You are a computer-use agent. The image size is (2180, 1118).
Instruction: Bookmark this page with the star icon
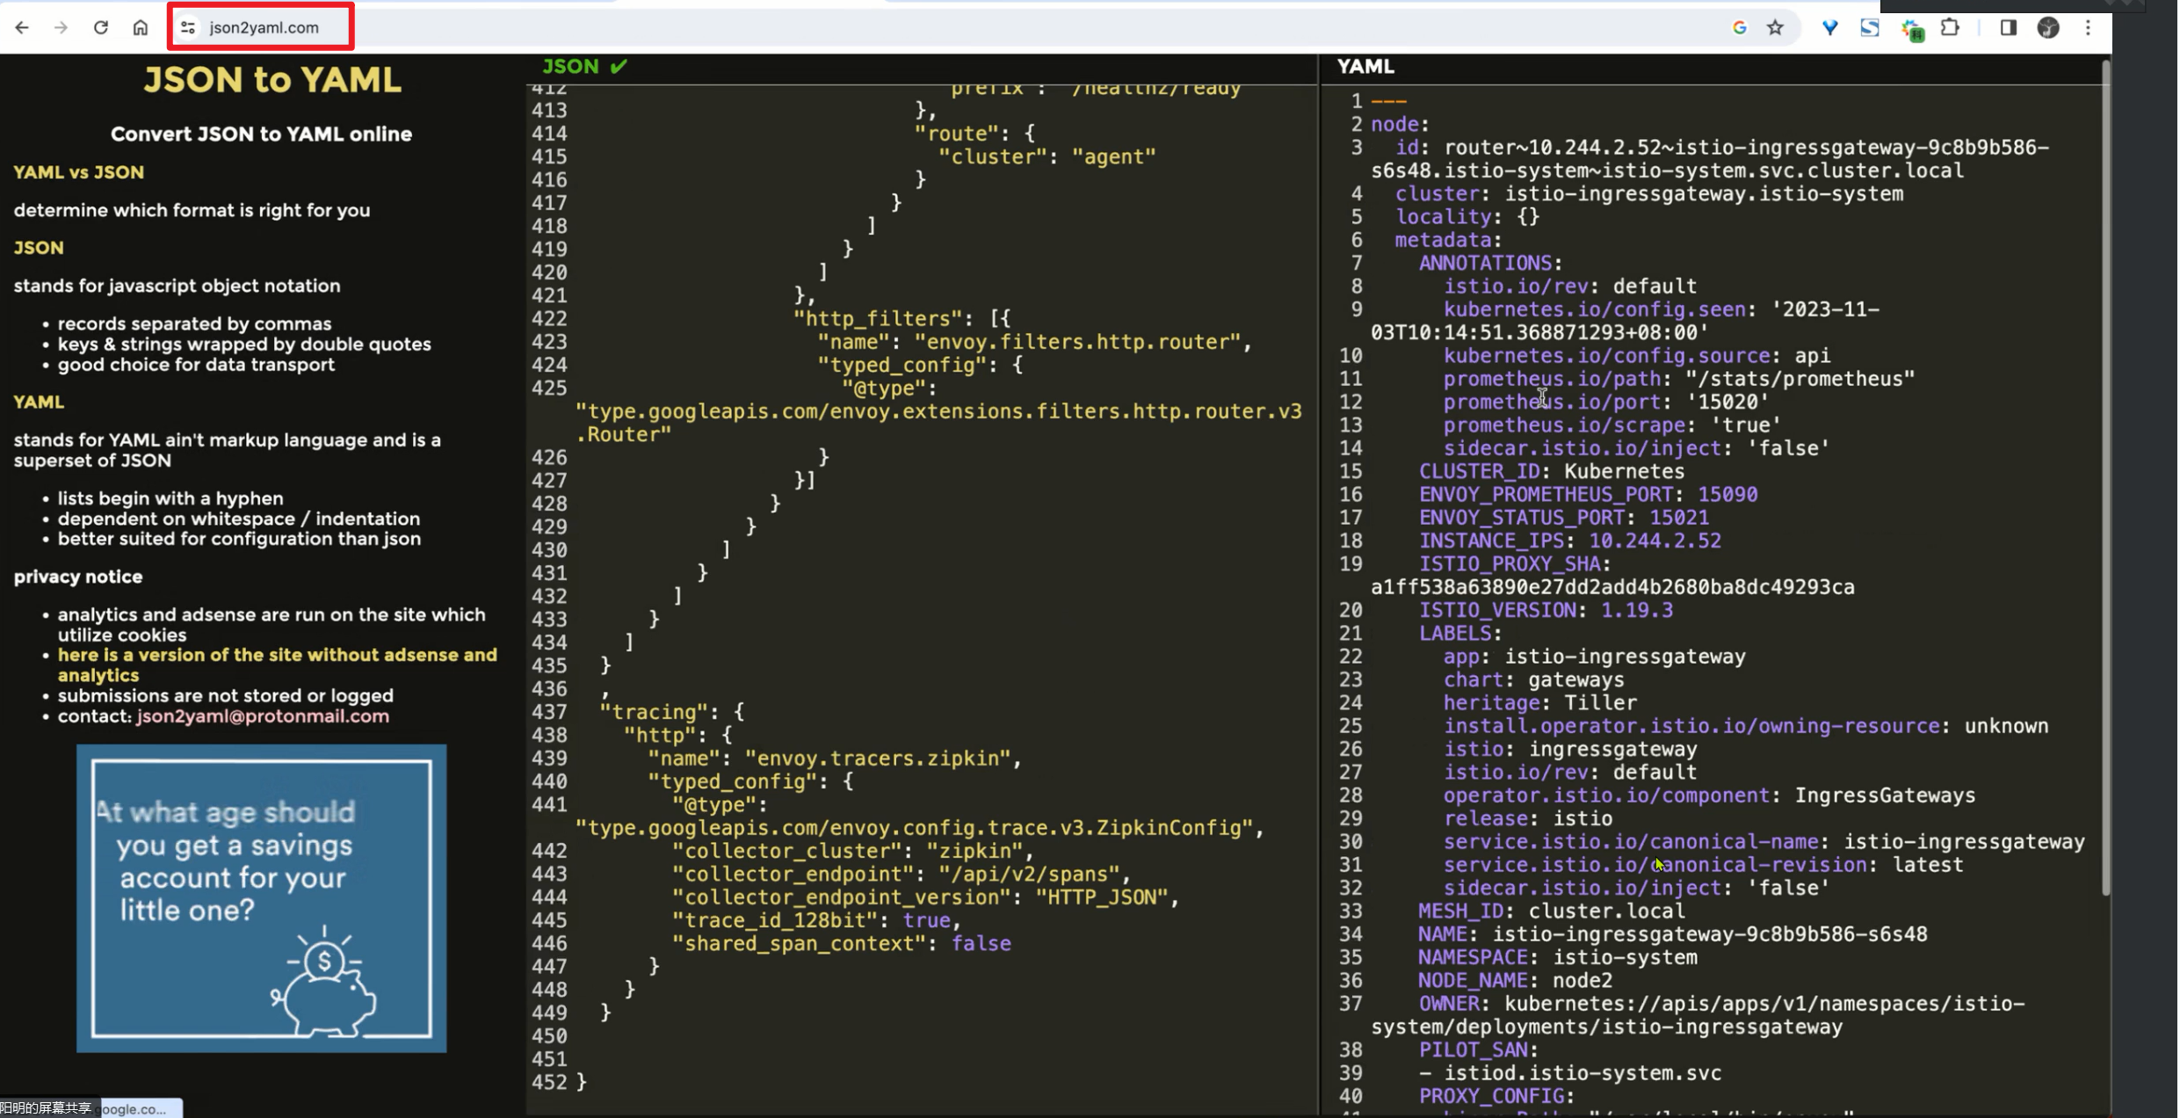tap(1775, 27)
